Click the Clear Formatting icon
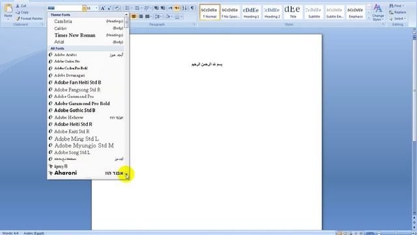Viewport: 417px width, 235px height. point(117,8)
